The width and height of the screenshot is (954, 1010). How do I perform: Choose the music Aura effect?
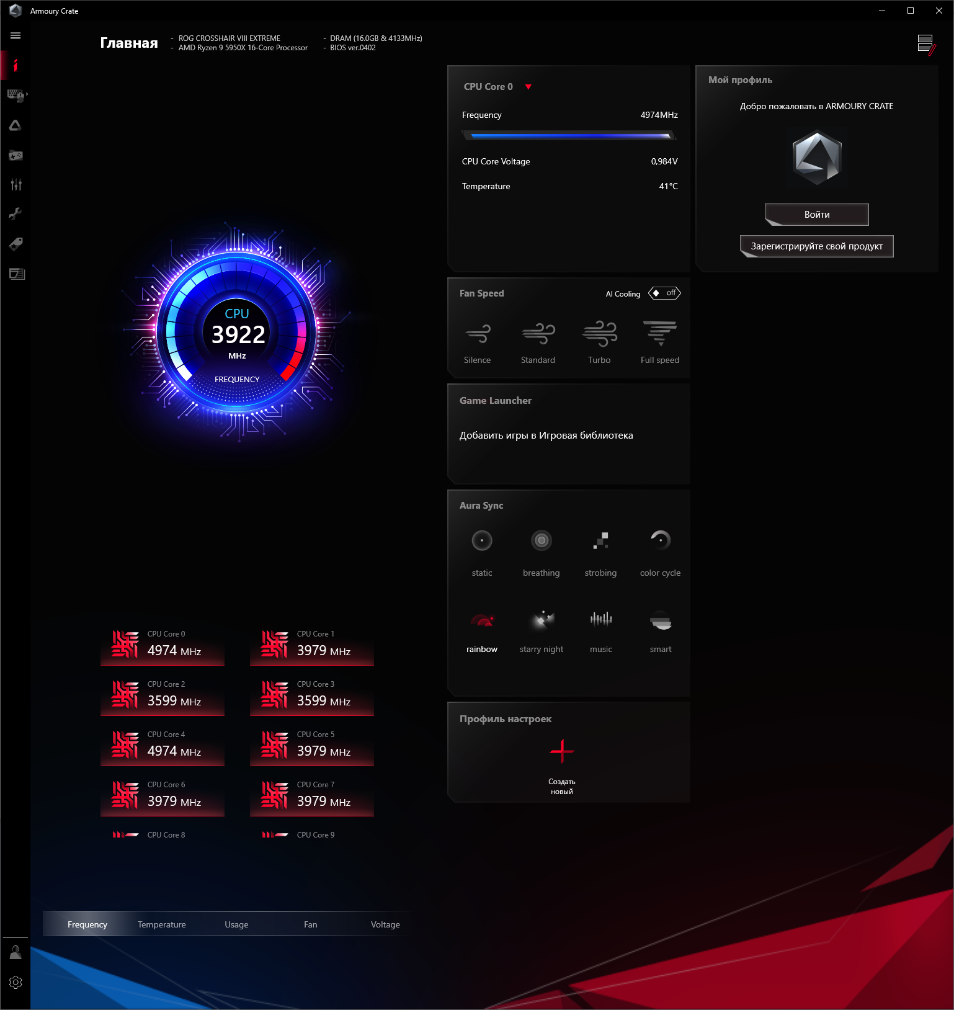tap(600, 632)
